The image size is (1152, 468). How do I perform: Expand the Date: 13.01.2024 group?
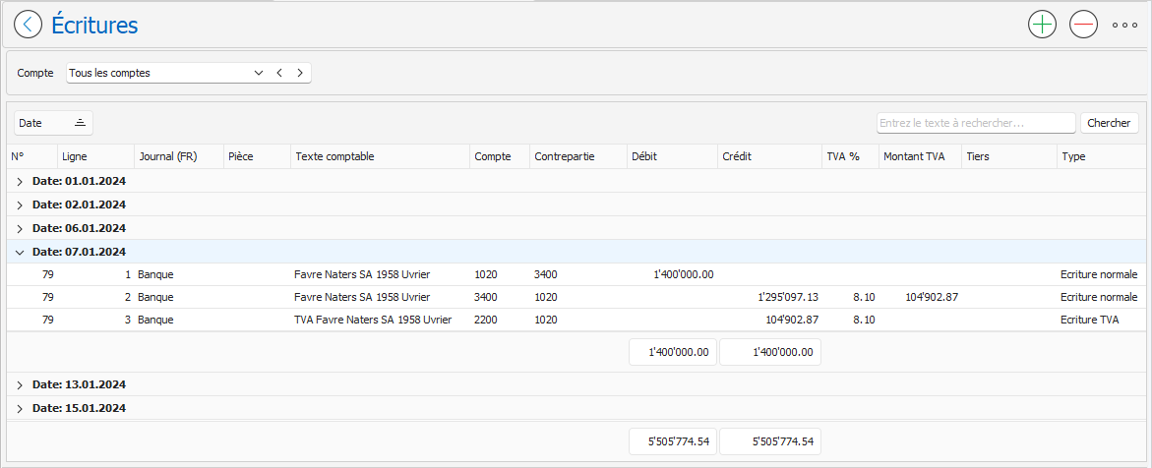click(x=20, y=384)
